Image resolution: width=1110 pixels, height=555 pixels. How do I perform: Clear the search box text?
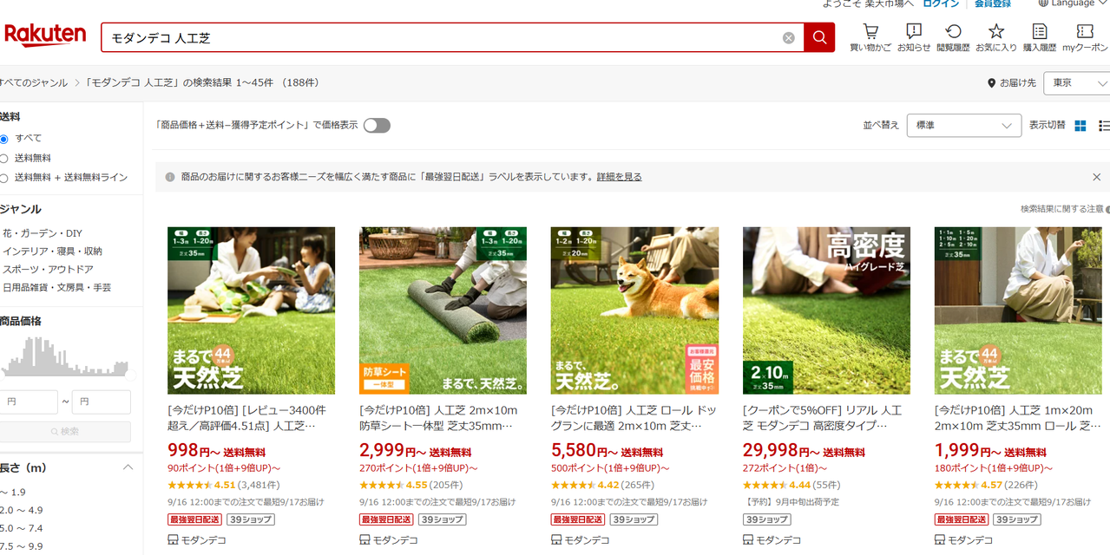pyautogui.click(x=788, y=38)
